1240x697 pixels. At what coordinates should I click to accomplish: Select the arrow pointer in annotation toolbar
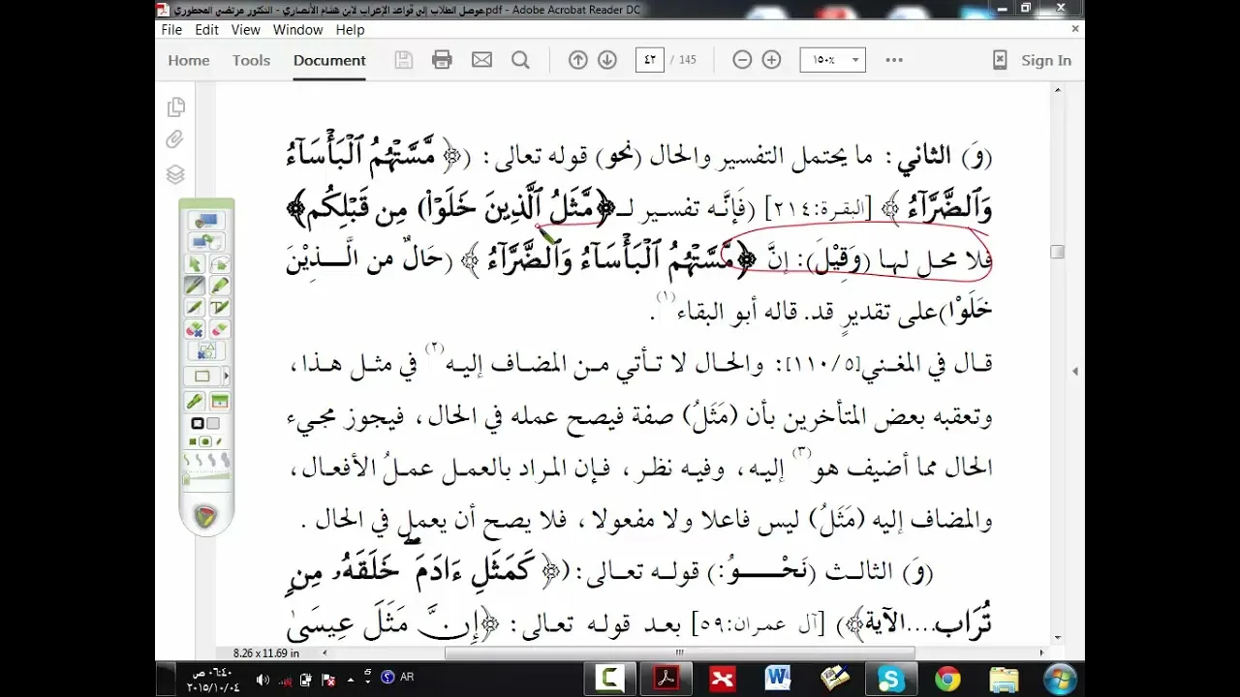coord(195,263)
